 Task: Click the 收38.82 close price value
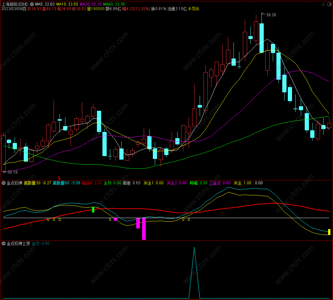point(79,9)
